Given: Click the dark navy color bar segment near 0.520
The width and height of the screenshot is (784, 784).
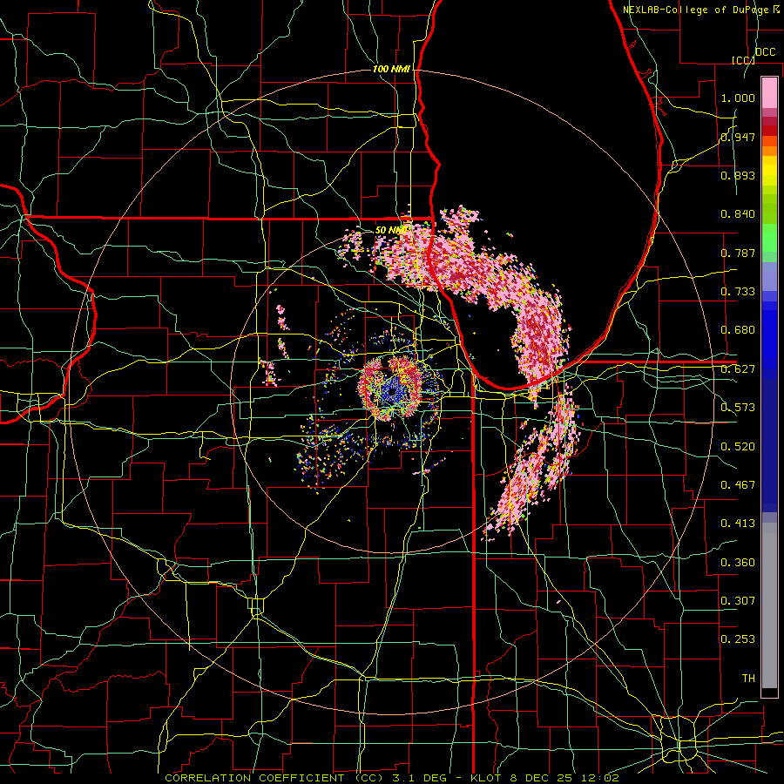Looking at the screenshot, I should (769, 445).
